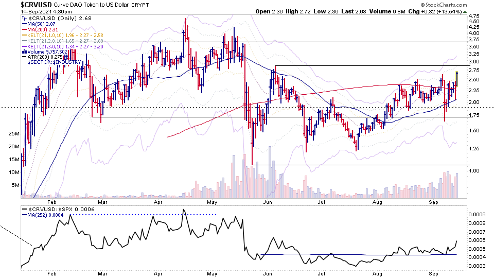The height and width of the screenshot is (278, 494).
Task: Click the orange KELT(21,1.0,10) line swatch
Action: 24,36
